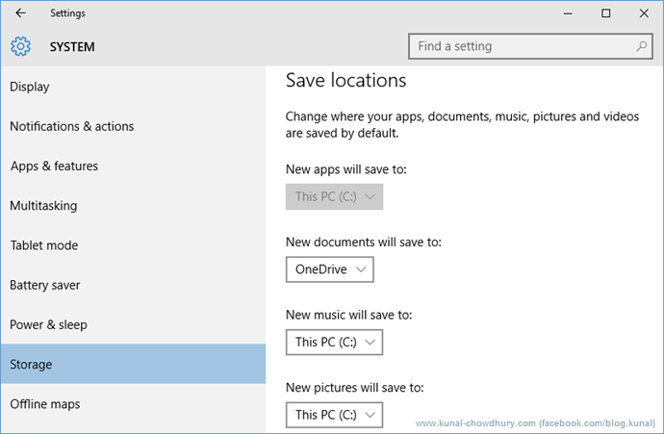Switch to Tablet mode settings

(43, 245)
